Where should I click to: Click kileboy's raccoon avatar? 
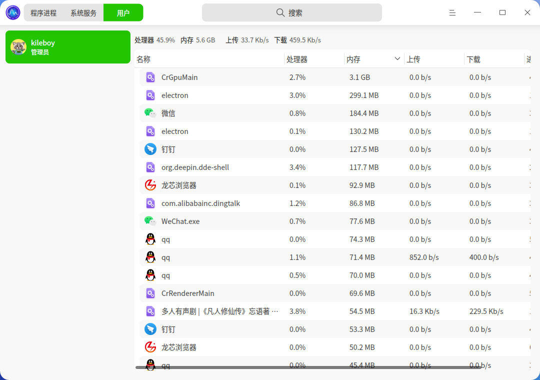(x=18, y=47)
